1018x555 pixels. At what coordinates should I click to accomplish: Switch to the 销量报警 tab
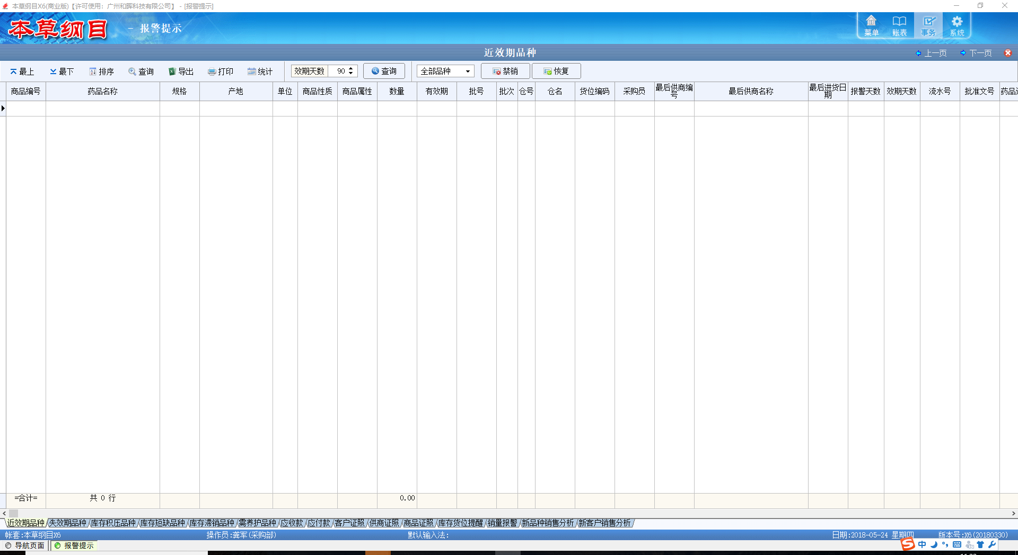point(503,523)
